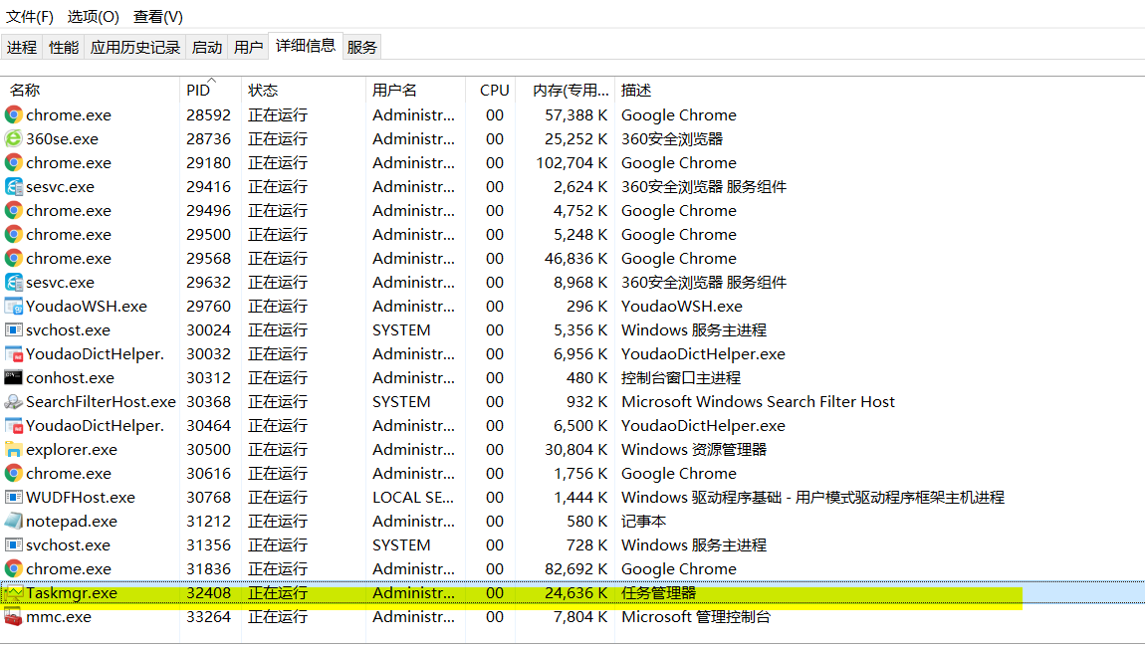1145x649 pixels.
Task: Click description Microsoft 管理控制台
Action: [x=696, y=617]
